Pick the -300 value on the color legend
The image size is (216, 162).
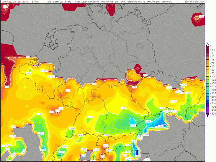point(212,100)
